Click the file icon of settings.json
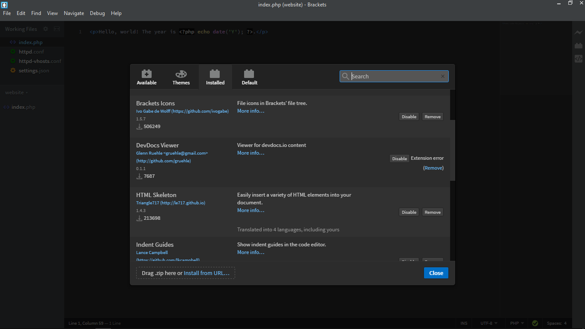Viewport: 585px width, 329px height. coord(13,71)
